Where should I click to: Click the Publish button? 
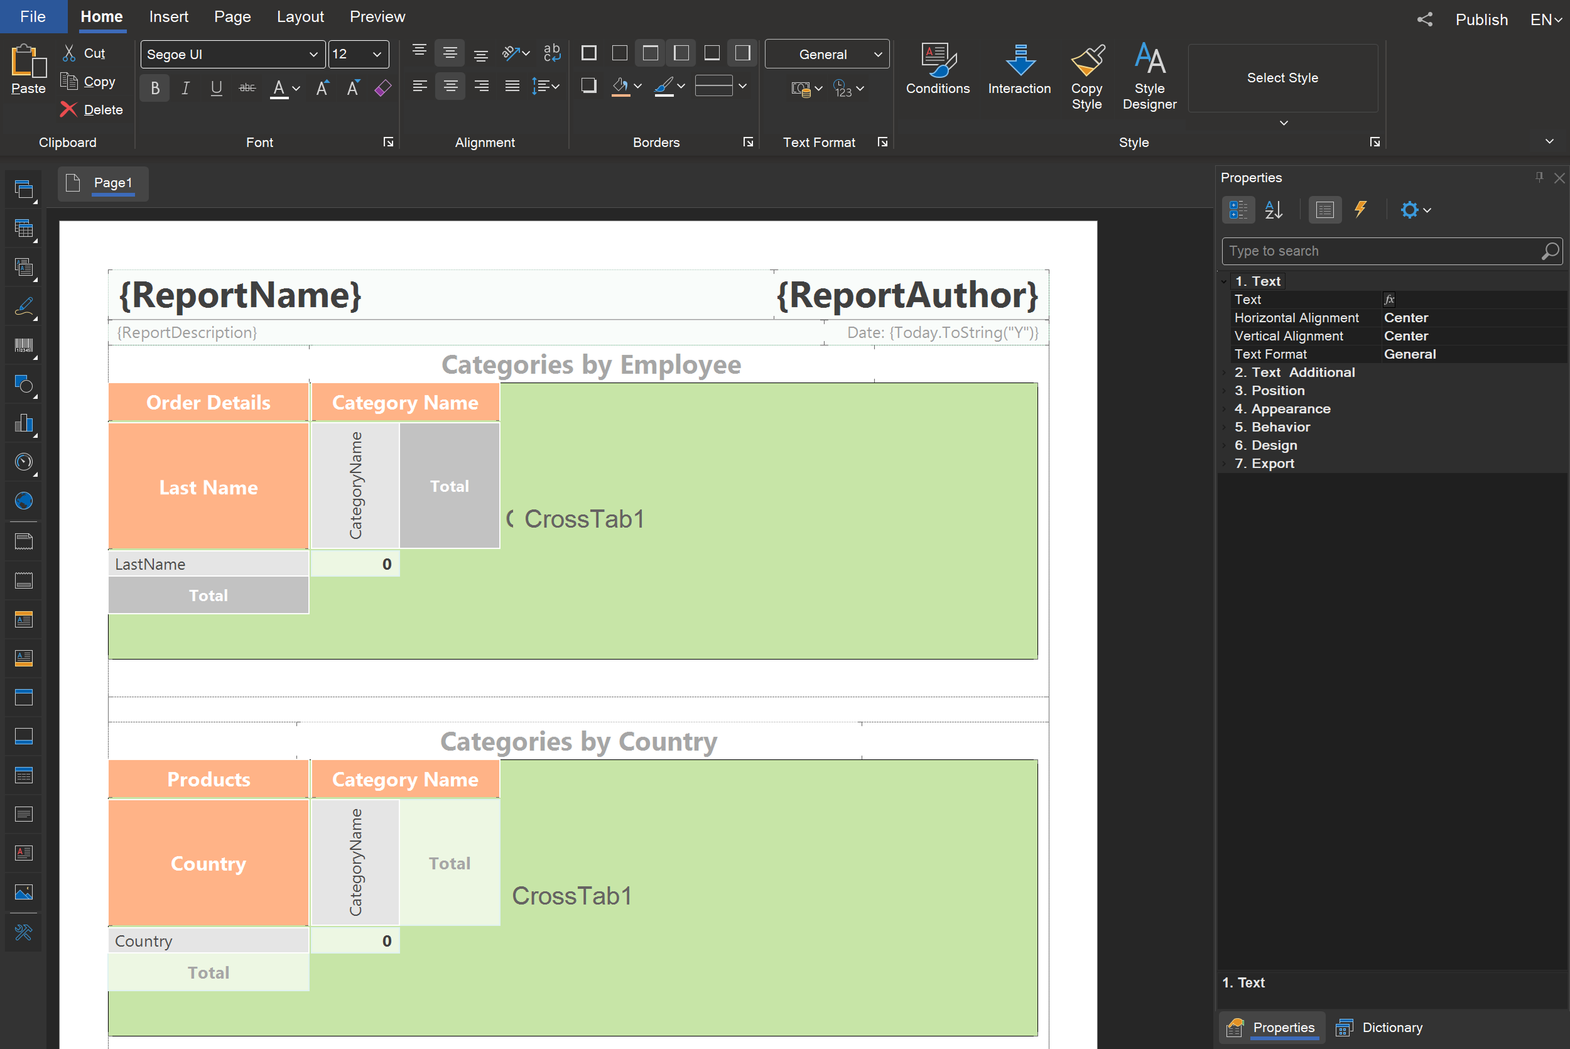[x=1481, y=19]
